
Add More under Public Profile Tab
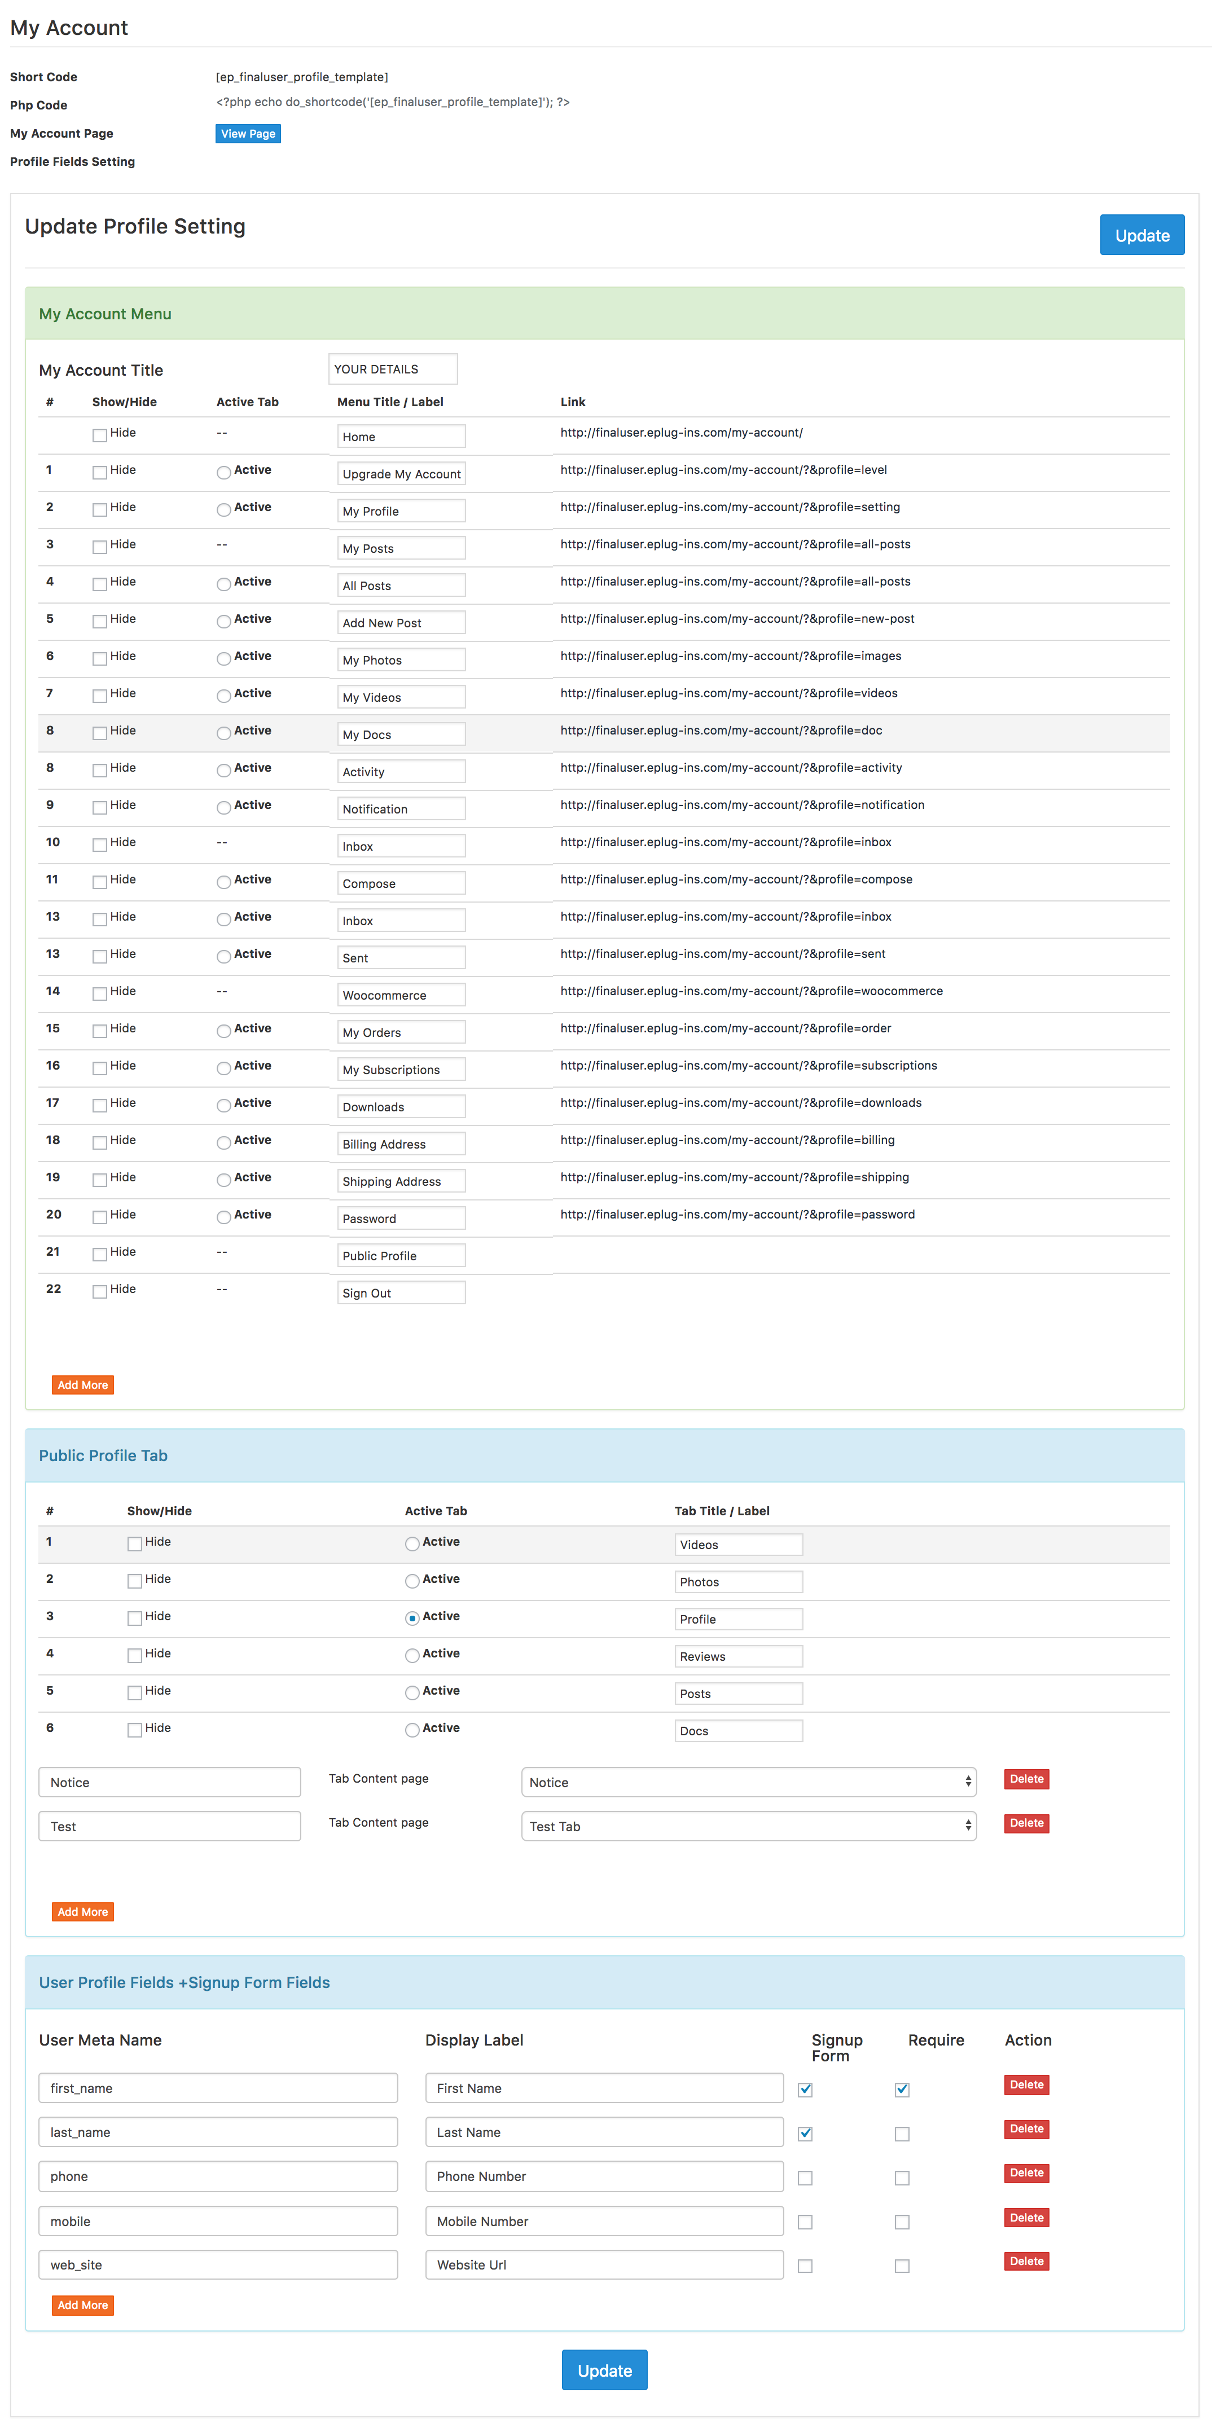tap(83, 1911)
